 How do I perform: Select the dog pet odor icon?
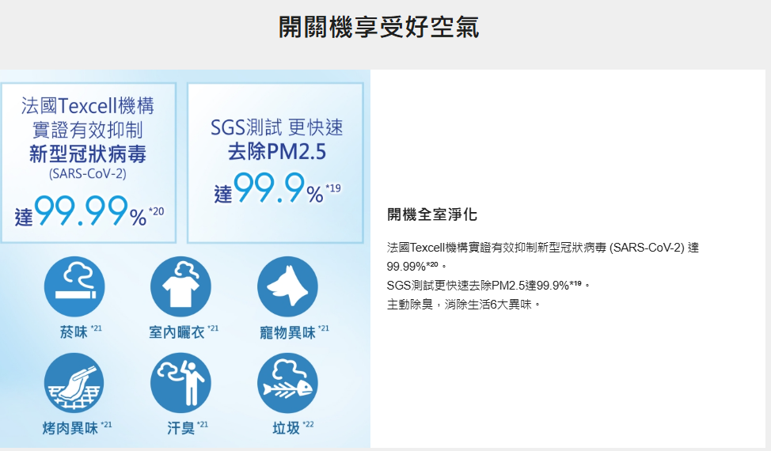click(287, 286)
